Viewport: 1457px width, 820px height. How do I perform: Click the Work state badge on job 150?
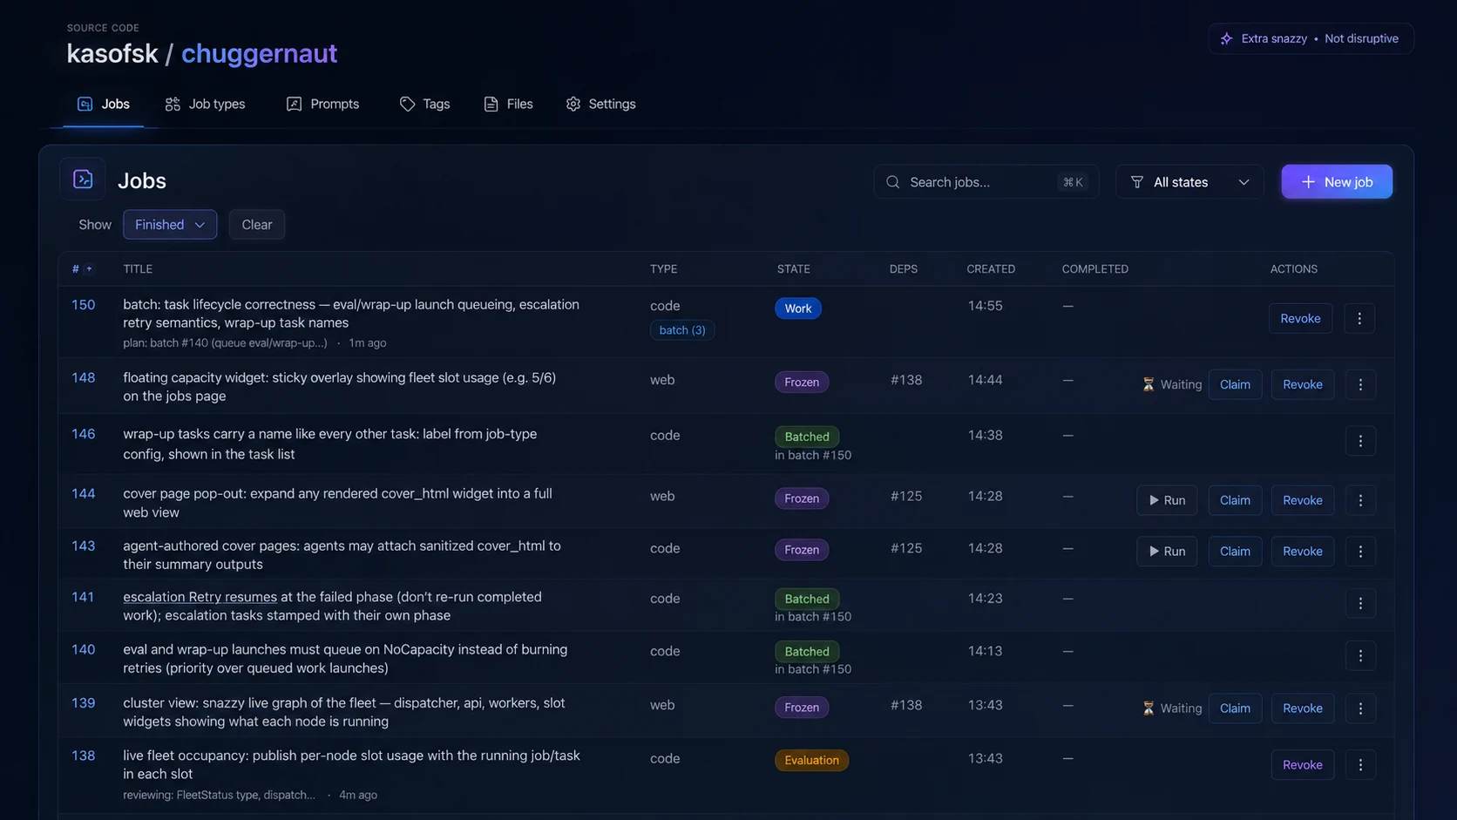click(797, 308)
